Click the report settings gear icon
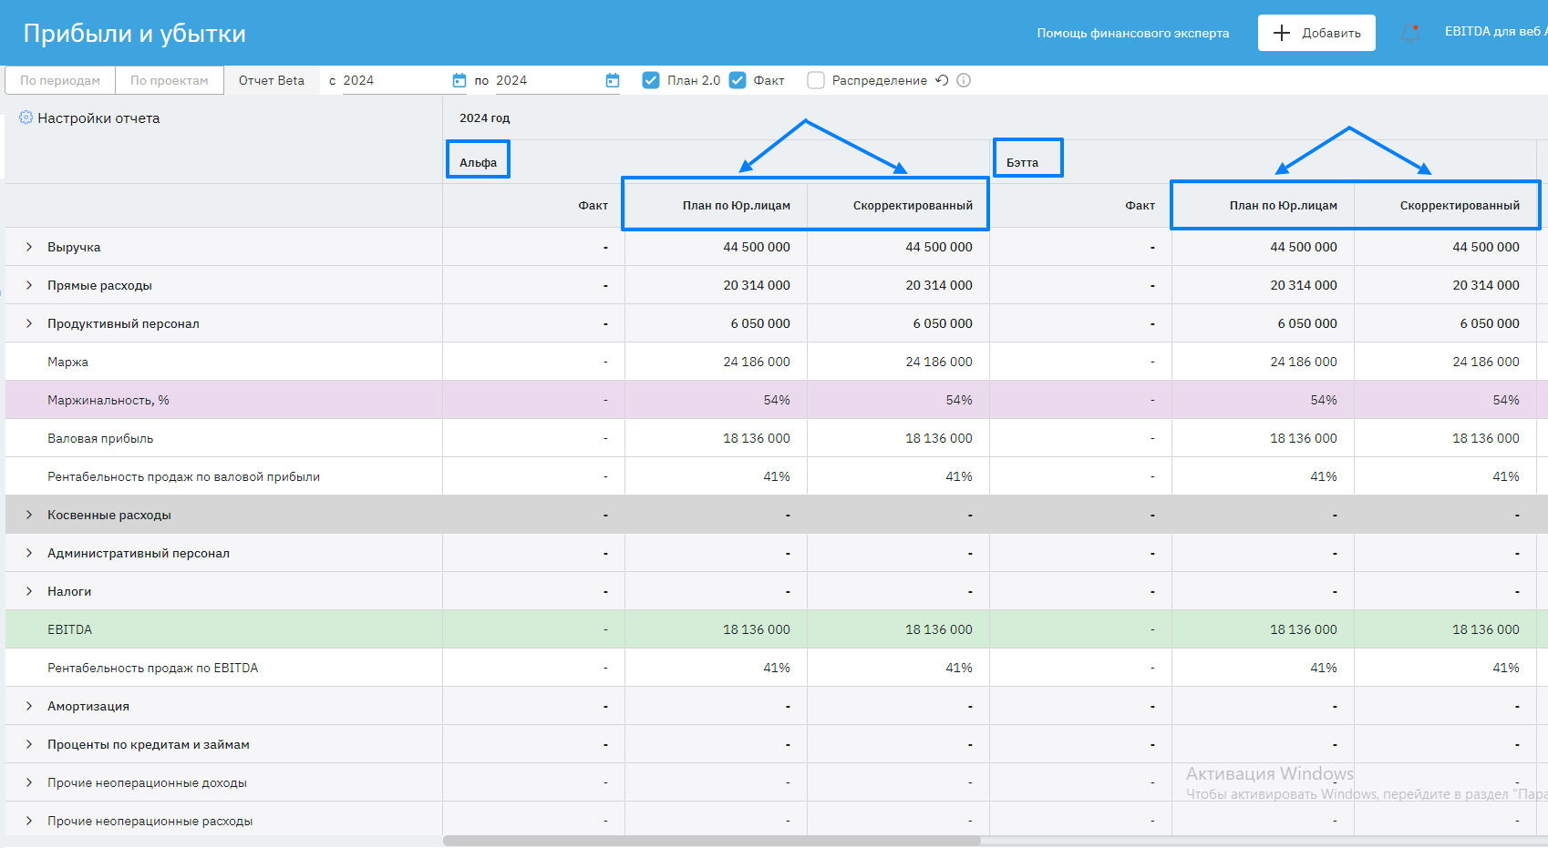The width and height of the screenshot is (1548, 848). click(26, 117)
